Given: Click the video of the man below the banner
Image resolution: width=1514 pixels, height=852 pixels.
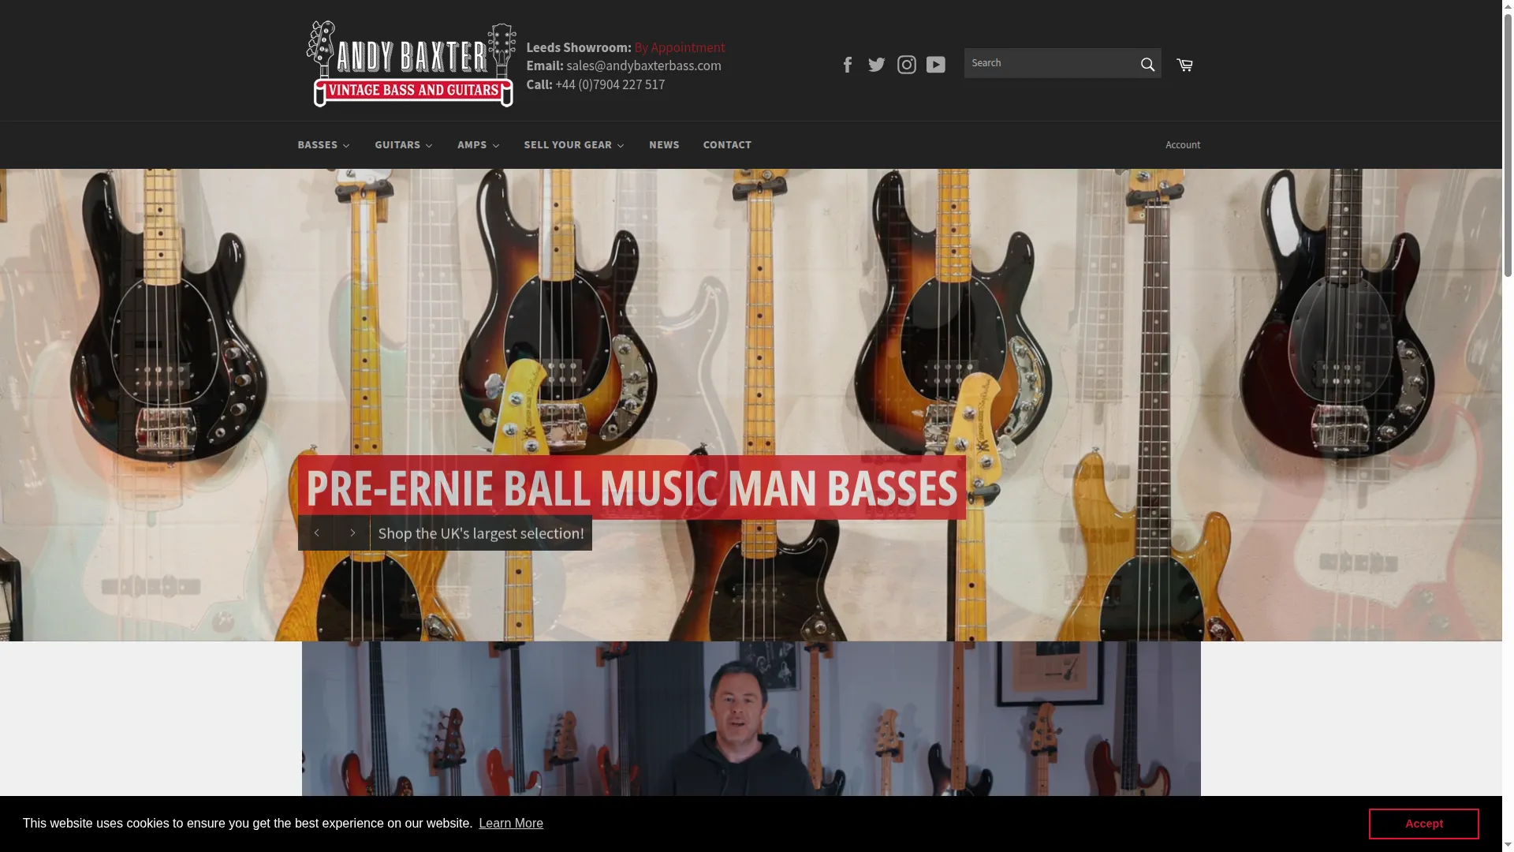Looking at the screenshot, I should tap(751, 719).
